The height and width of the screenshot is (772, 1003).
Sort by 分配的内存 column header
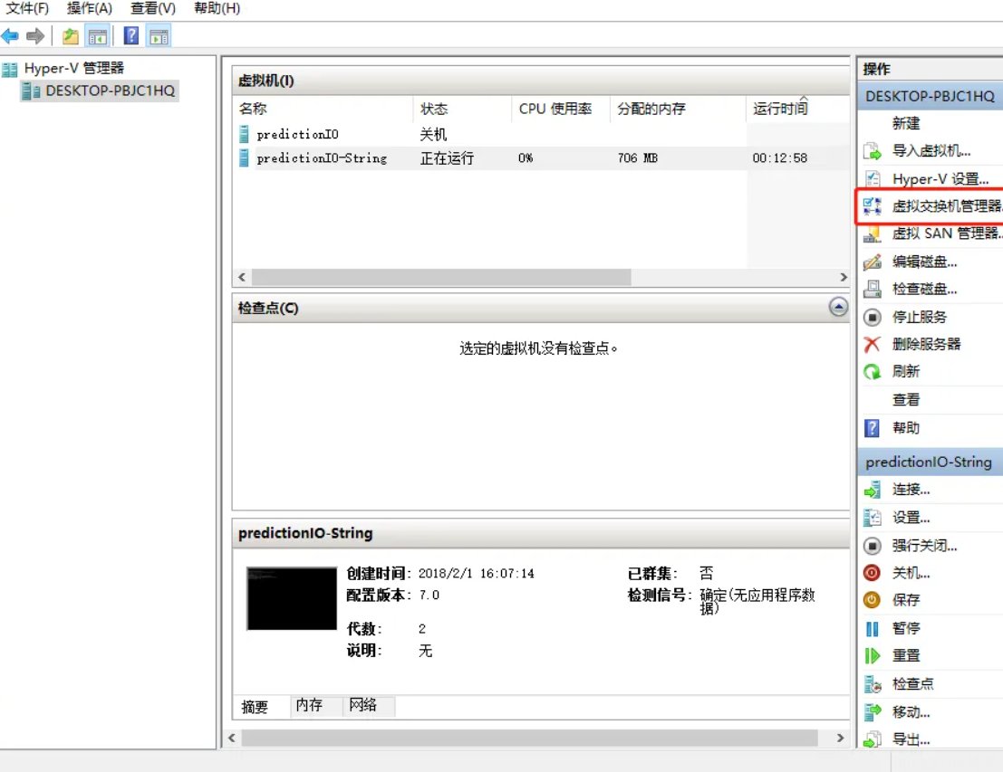click(678, 109)
